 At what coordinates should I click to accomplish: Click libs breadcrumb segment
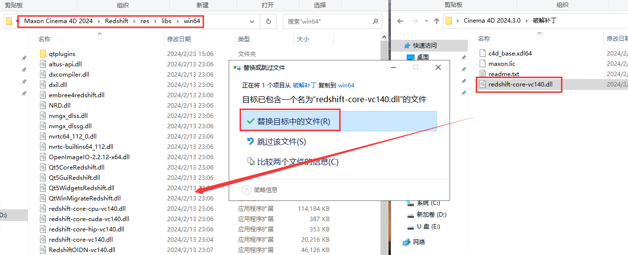pos(167,21)
